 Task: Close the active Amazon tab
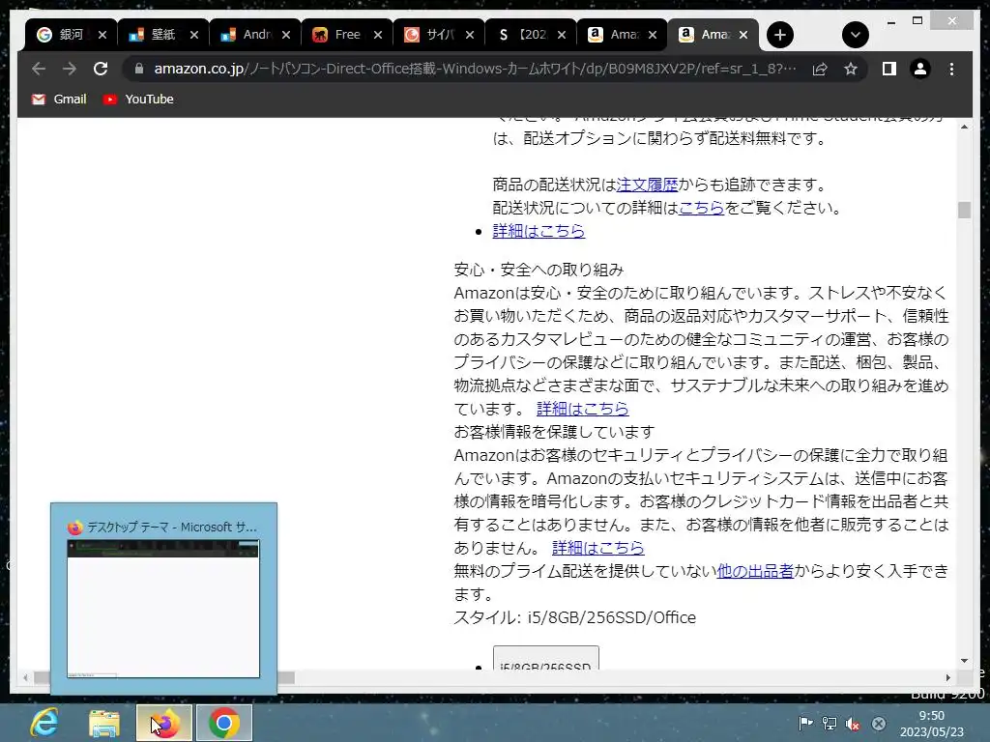[x=743, y=35]
